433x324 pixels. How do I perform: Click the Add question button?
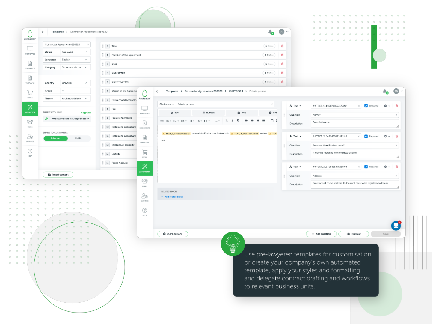(x=321, y=234)
